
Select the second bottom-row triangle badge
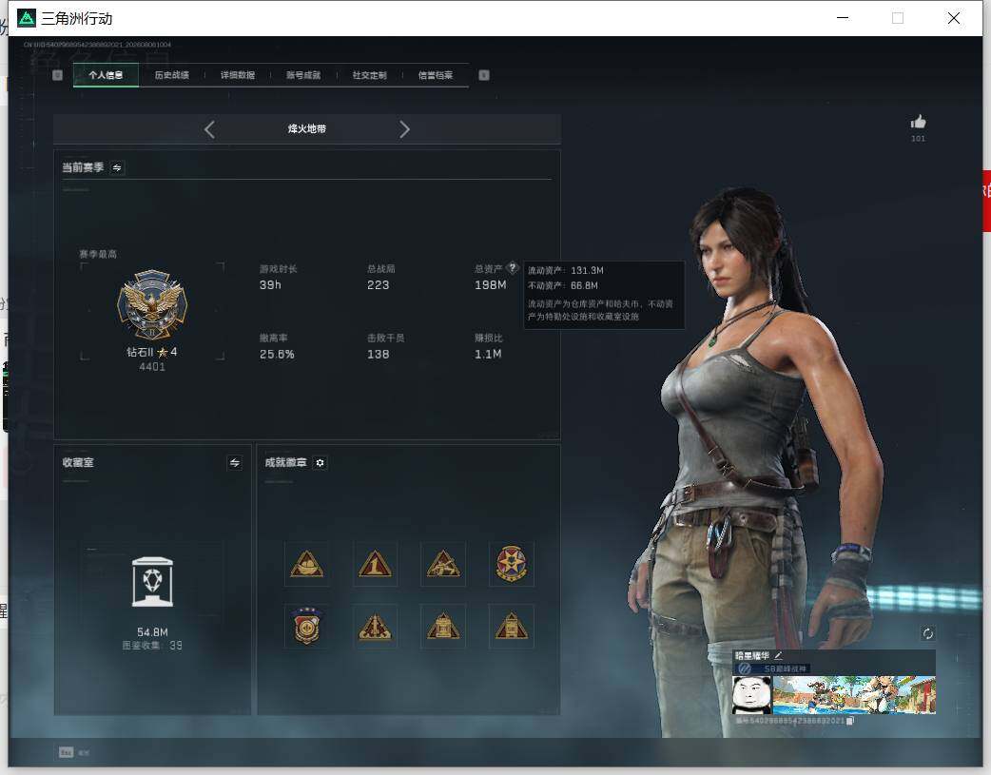(375, 626)
